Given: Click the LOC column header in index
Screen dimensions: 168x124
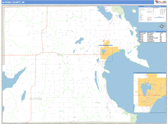Looking at the screenshot, I should pos(161,33).
